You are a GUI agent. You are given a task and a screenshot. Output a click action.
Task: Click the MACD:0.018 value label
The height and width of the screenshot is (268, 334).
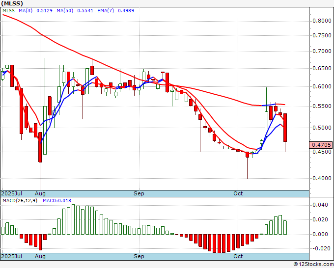[57, 201]
